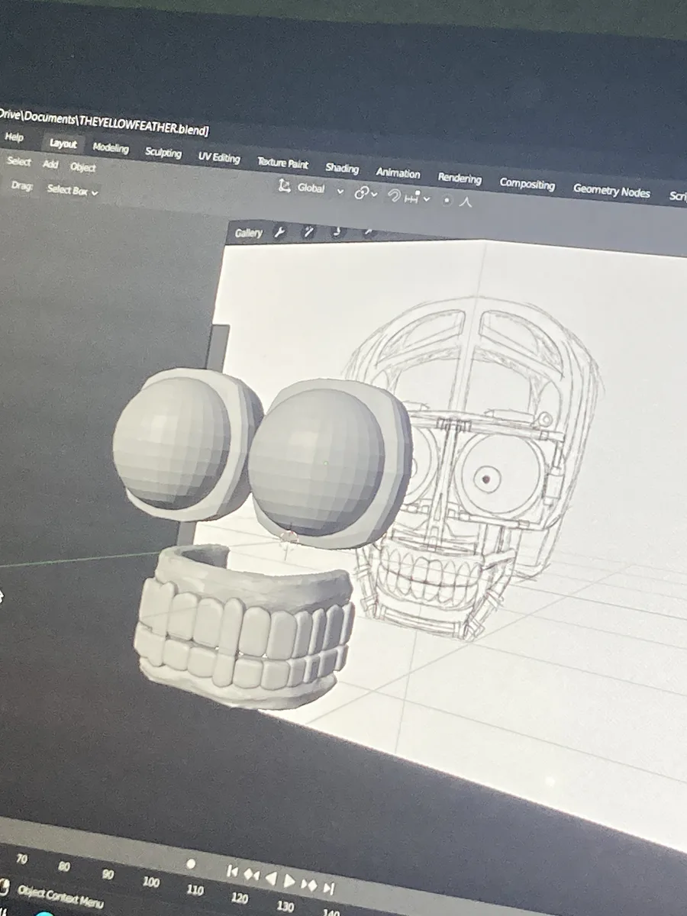687x916 pixels.
Task: Select the teeth mesh in the viewport
Action: point(243,626)
